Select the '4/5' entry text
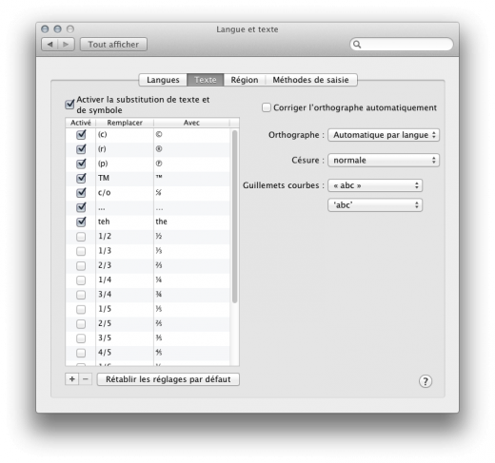This screenshot has width=495, height=463. tap(105, 353)
